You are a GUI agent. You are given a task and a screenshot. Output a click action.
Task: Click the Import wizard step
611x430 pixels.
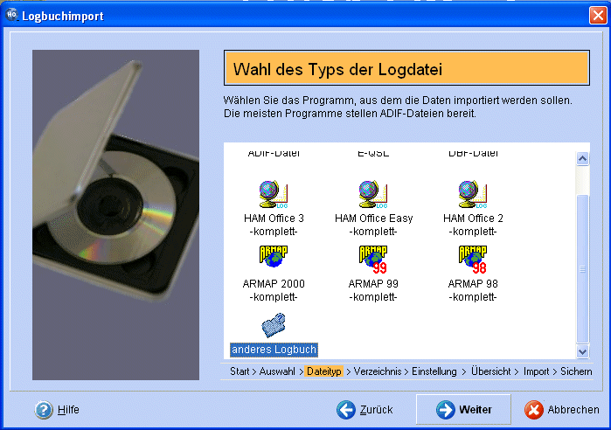(x=536, y=371)
